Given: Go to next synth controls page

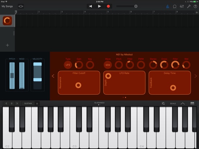Looking at the screenshot, I should (196, 76).
